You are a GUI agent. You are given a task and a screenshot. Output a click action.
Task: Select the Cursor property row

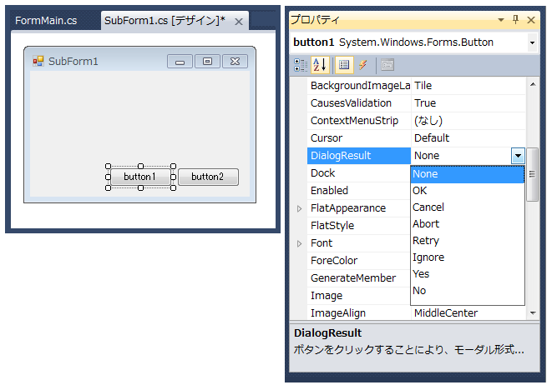click(x=416, y=138)
